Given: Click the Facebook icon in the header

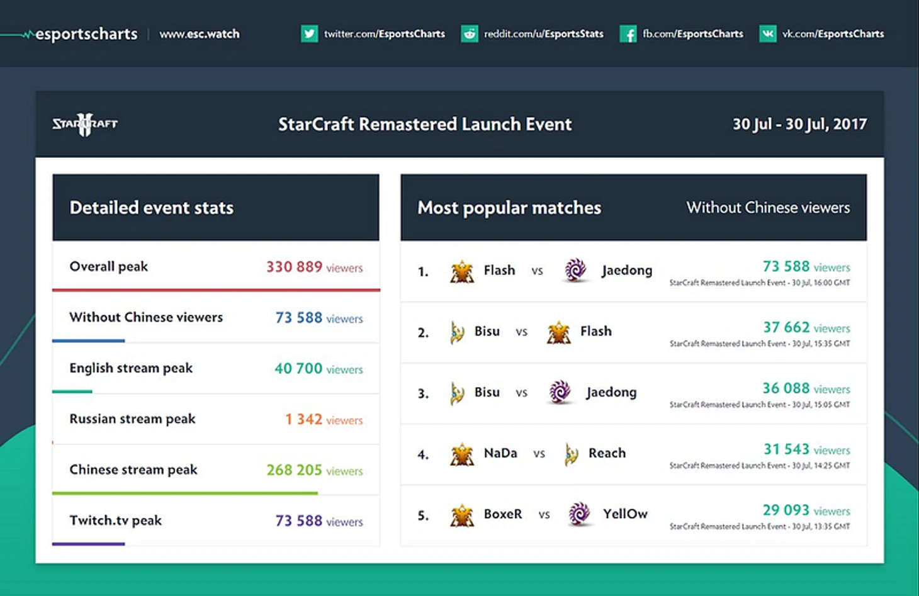Looking at the screenshot, I should tap(628, 33).
